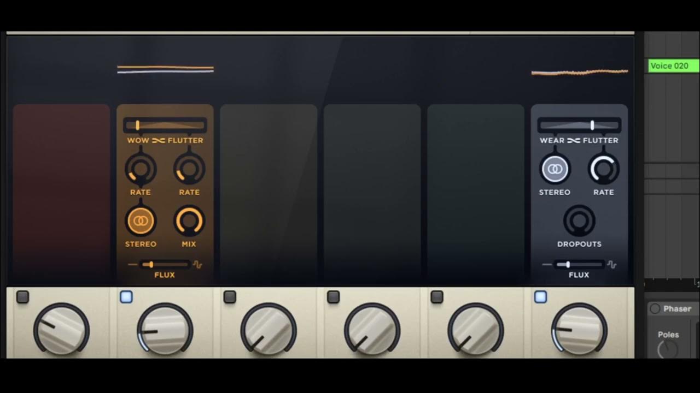Click the large knob beneath the Wow/Flutter module
The height and width of the screenshot is (393, 700).
pyautogui.click(x=165, y=330)
